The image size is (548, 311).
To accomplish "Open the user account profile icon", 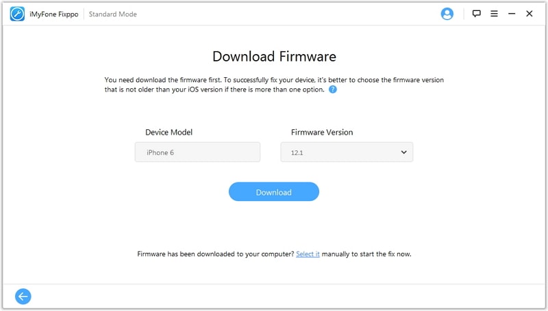I will coord(447,14).
